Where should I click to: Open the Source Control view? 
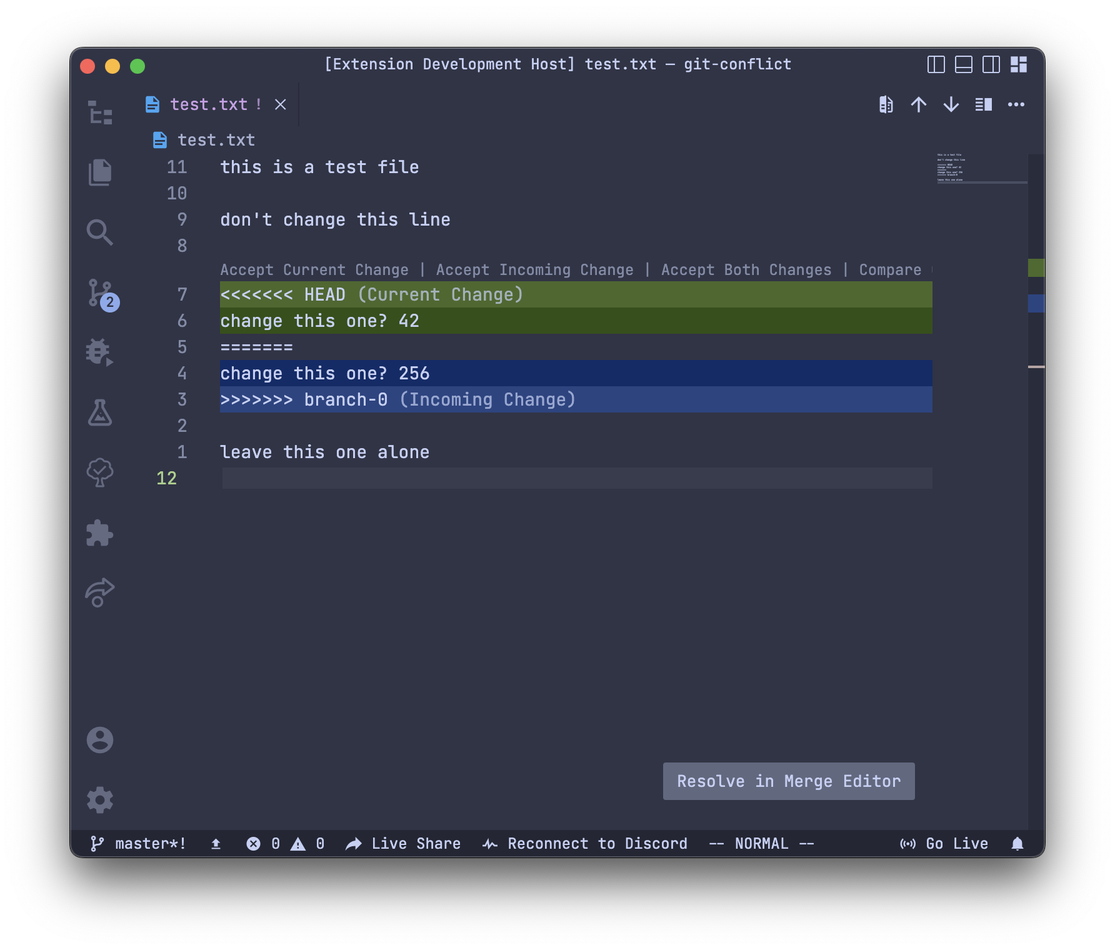coord(101,294)
